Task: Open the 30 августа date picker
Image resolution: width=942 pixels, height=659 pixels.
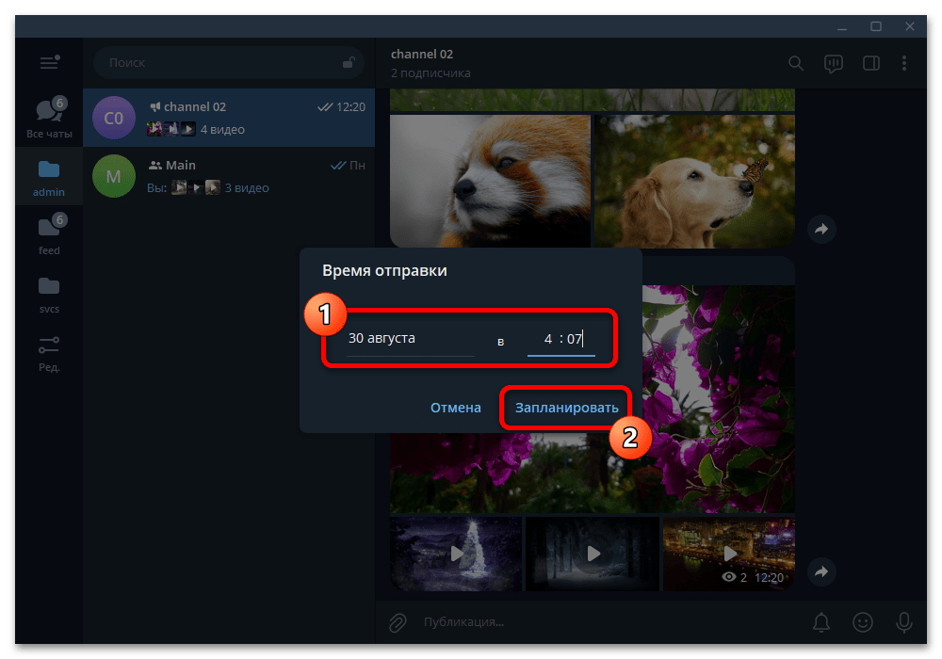Action: click(411, 339)
